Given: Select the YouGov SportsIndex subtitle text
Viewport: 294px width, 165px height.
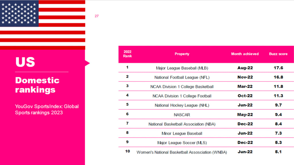Looking at the screenshot, I should pyautogui.click(x=47, y=109).
